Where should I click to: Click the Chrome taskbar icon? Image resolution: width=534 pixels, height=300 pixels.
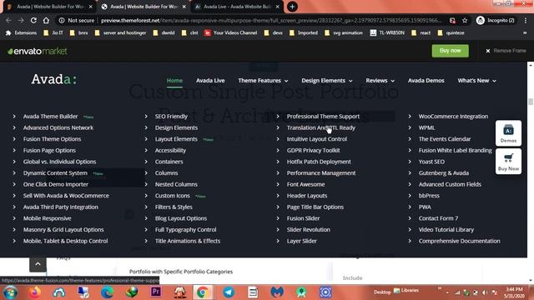click(203, 292)
